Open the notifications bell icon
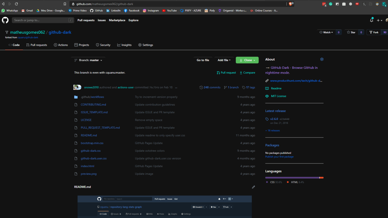This screenshot has height=218, width=388. tap(372, 20)
